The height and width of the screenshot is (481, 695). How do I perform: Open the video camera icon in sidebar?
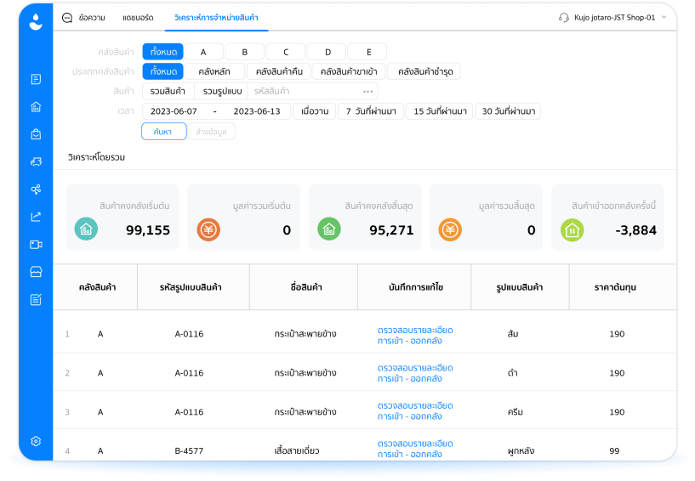(36, 245)
